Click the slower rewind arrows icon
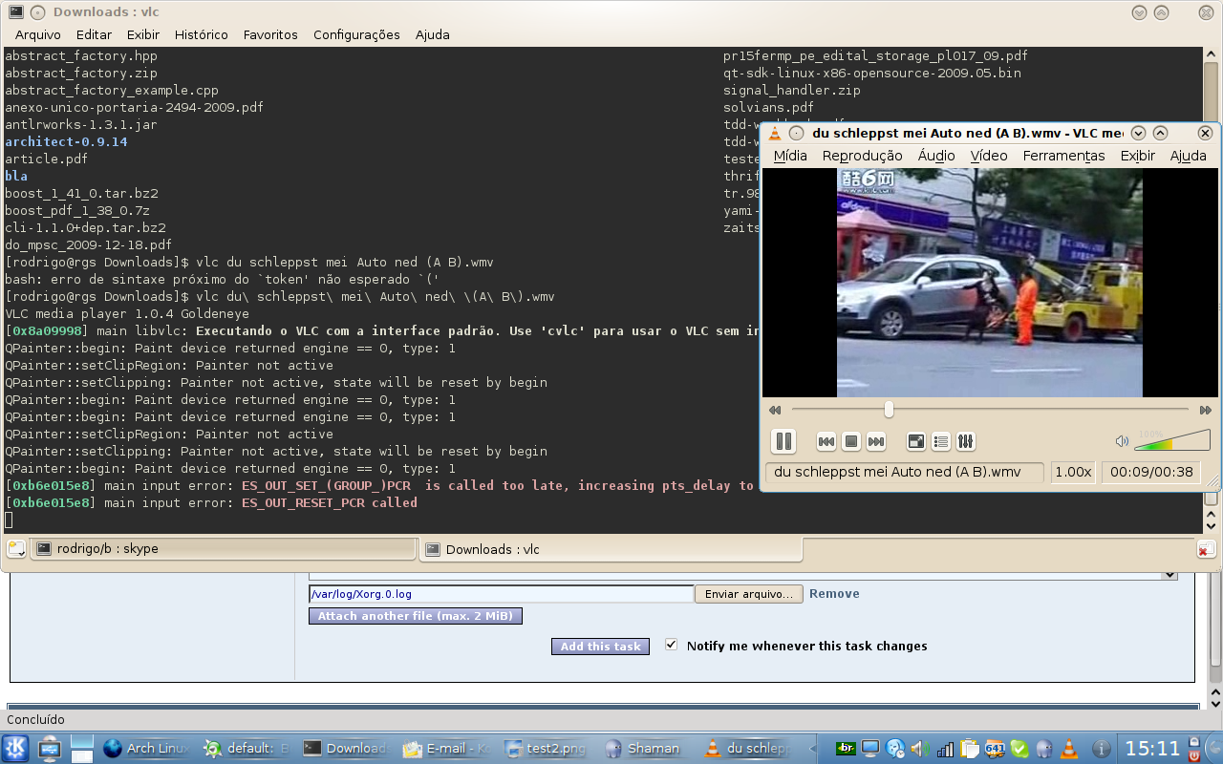The height and width of the screenshot is (764, 1223). point(775,410)
